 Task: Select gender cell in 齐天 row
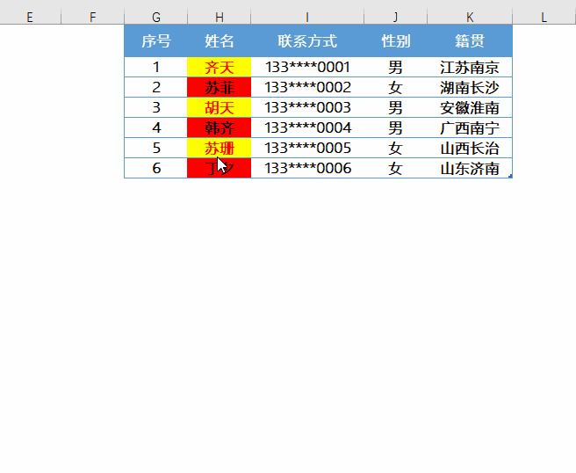click(395, 67)
